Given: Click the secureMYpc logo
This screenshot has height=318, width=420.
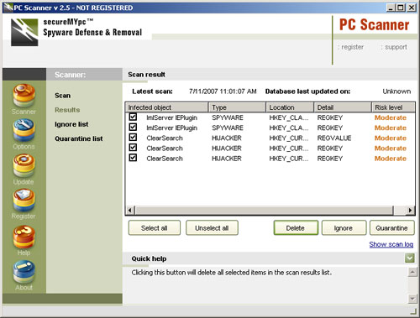Looking at the screenshot, I should (x=24, y=33).
